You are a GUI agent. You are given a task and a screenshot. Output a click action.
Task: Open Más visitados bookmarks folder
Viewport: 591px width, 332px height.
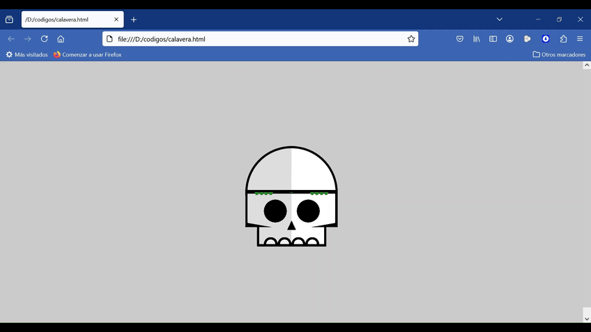pos(26,54)
